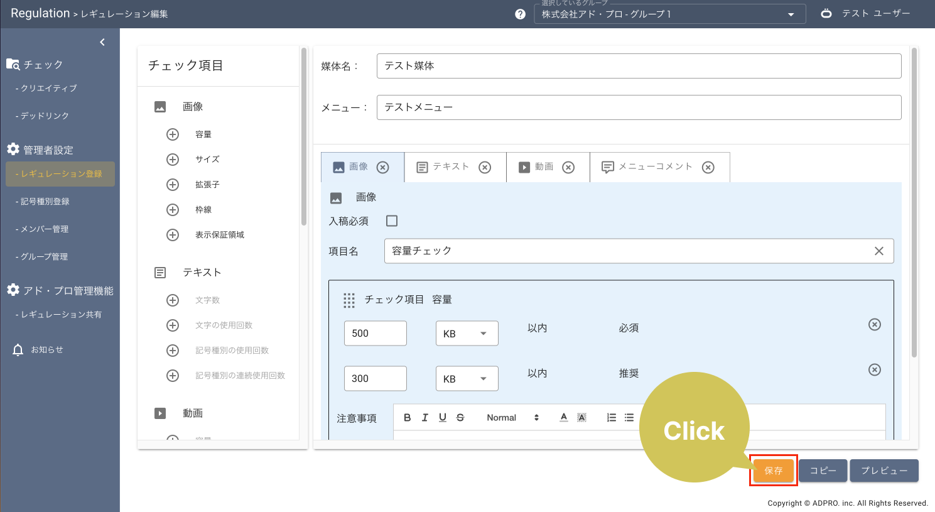Click the 保存 button
Viewport: 935px width, 512px height.
click(x=773, y=471)
